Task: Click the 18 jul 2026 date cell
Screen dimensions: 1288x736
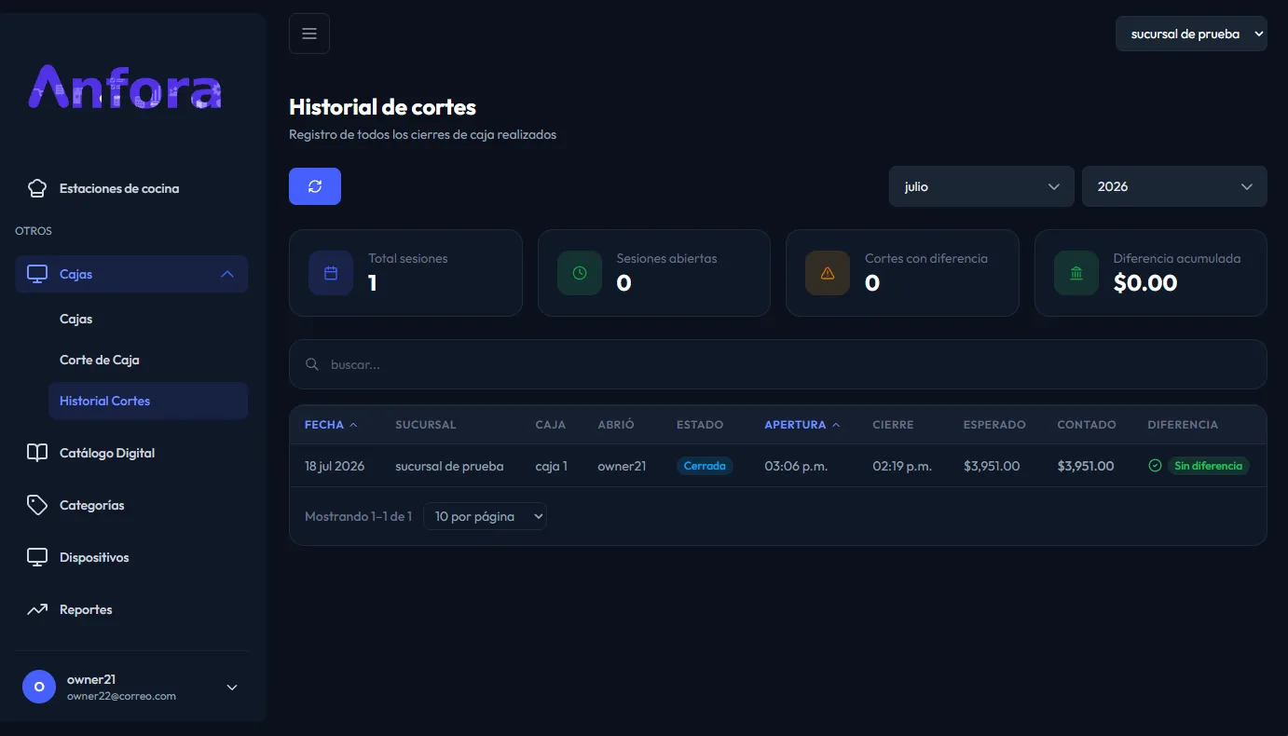Action: [335, 466]
